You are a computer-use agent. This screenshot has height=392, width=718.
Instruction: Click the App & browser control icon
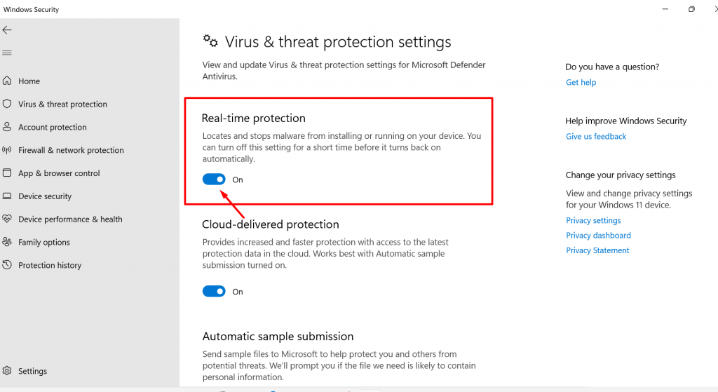[x=7, y=173]
